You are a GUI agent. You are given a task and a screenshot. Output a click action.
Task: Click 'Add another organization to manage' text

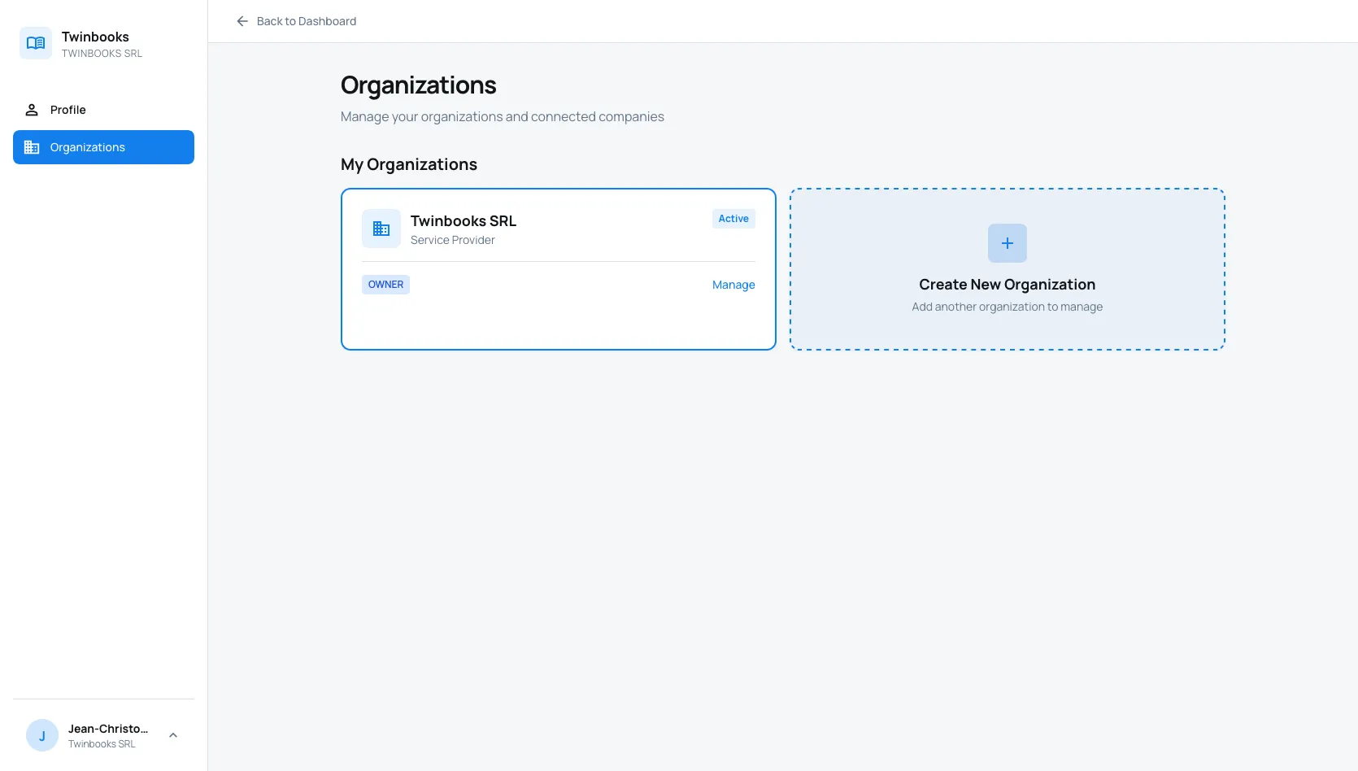tap(1008, 307)
